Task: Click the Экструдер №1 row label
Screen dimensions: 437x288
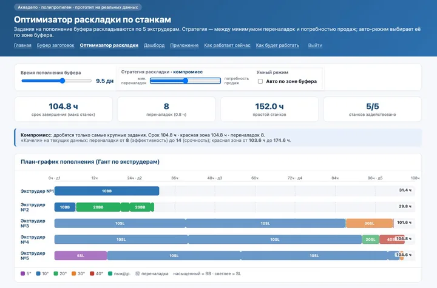Action: 37,191
